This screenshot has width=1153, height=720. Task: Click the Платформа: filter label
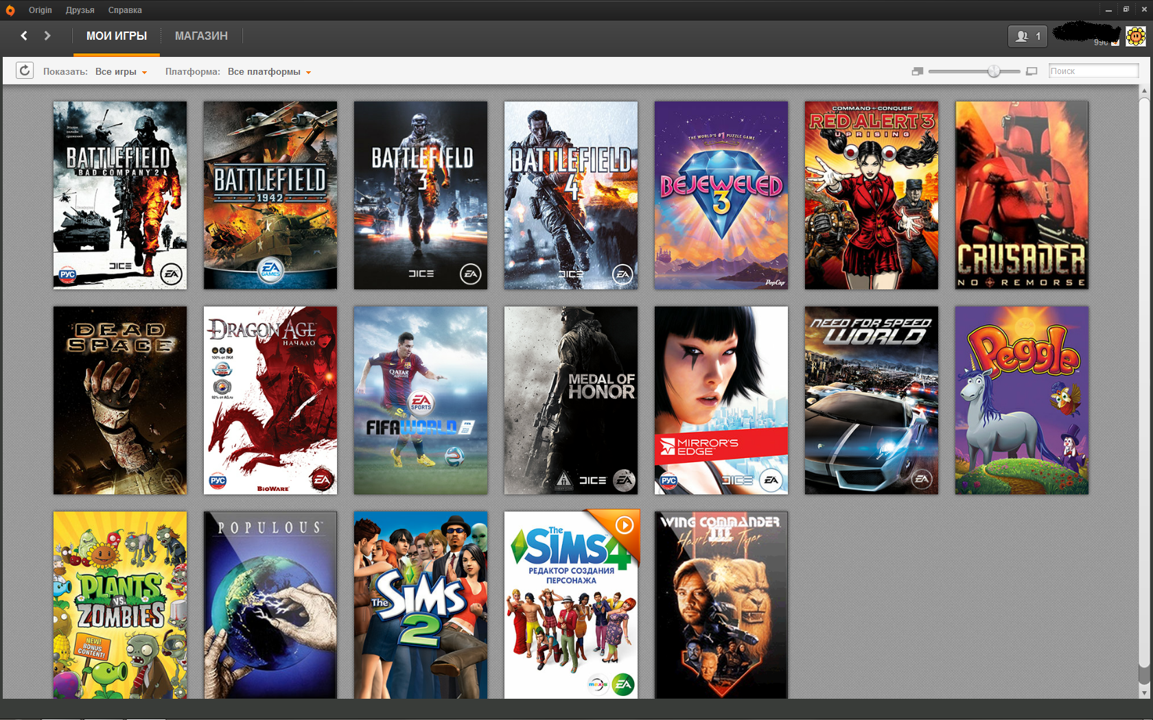point(192,72)
